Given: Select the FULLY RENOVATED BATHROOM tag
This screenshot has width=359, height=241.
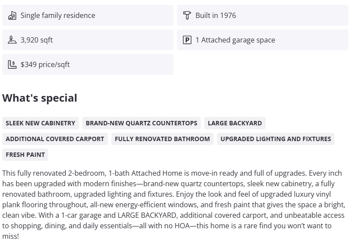Looking at the screenshot, I should point(162,139).
